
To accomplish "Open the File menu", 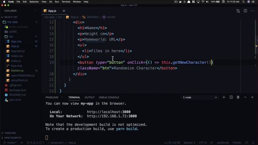I will pyautogui.click(x=18, y=2).
